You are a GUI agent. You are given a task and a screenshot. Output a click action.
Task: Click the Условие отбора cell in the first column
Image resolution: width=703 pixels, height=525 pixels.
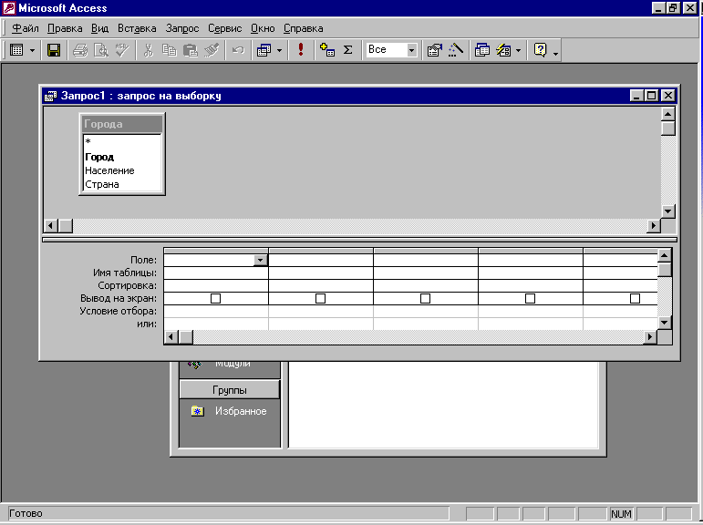point(216,311)
